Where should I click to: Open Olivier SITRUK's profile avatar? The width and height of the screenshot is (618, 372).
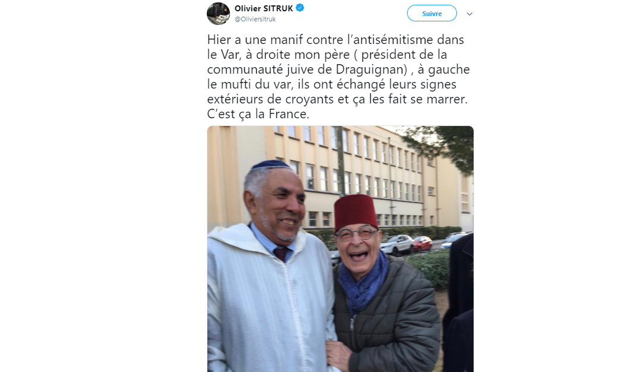(218, 14)
